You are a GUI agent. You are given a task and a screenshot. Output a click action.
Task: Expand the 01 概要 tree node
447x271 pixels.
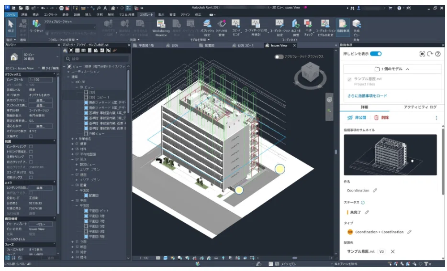point(72,144)
